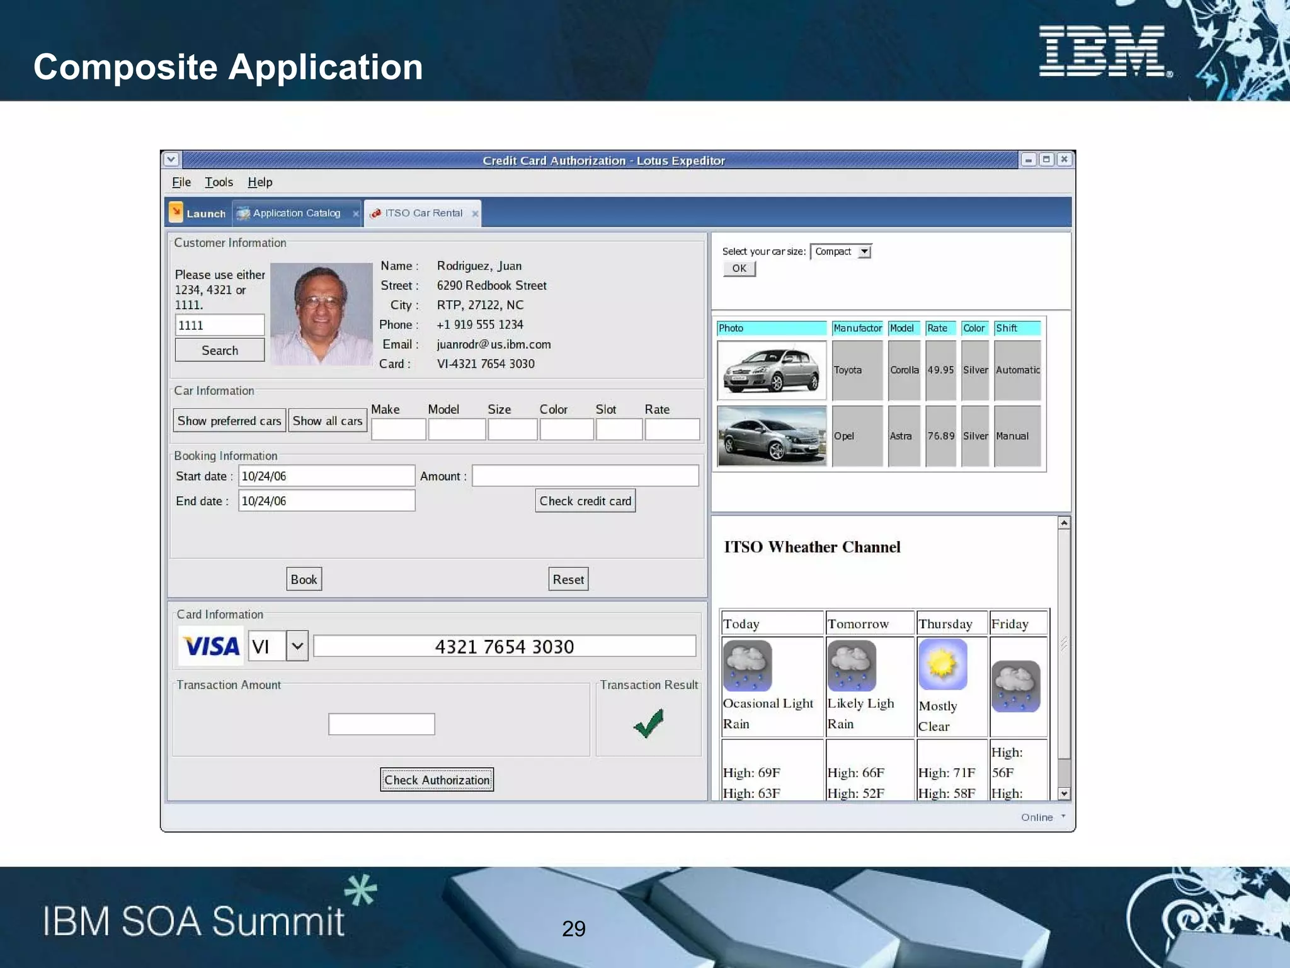This screenshot has width=1290, height=968.
Task: Click the Slot field
Action: 619,430
